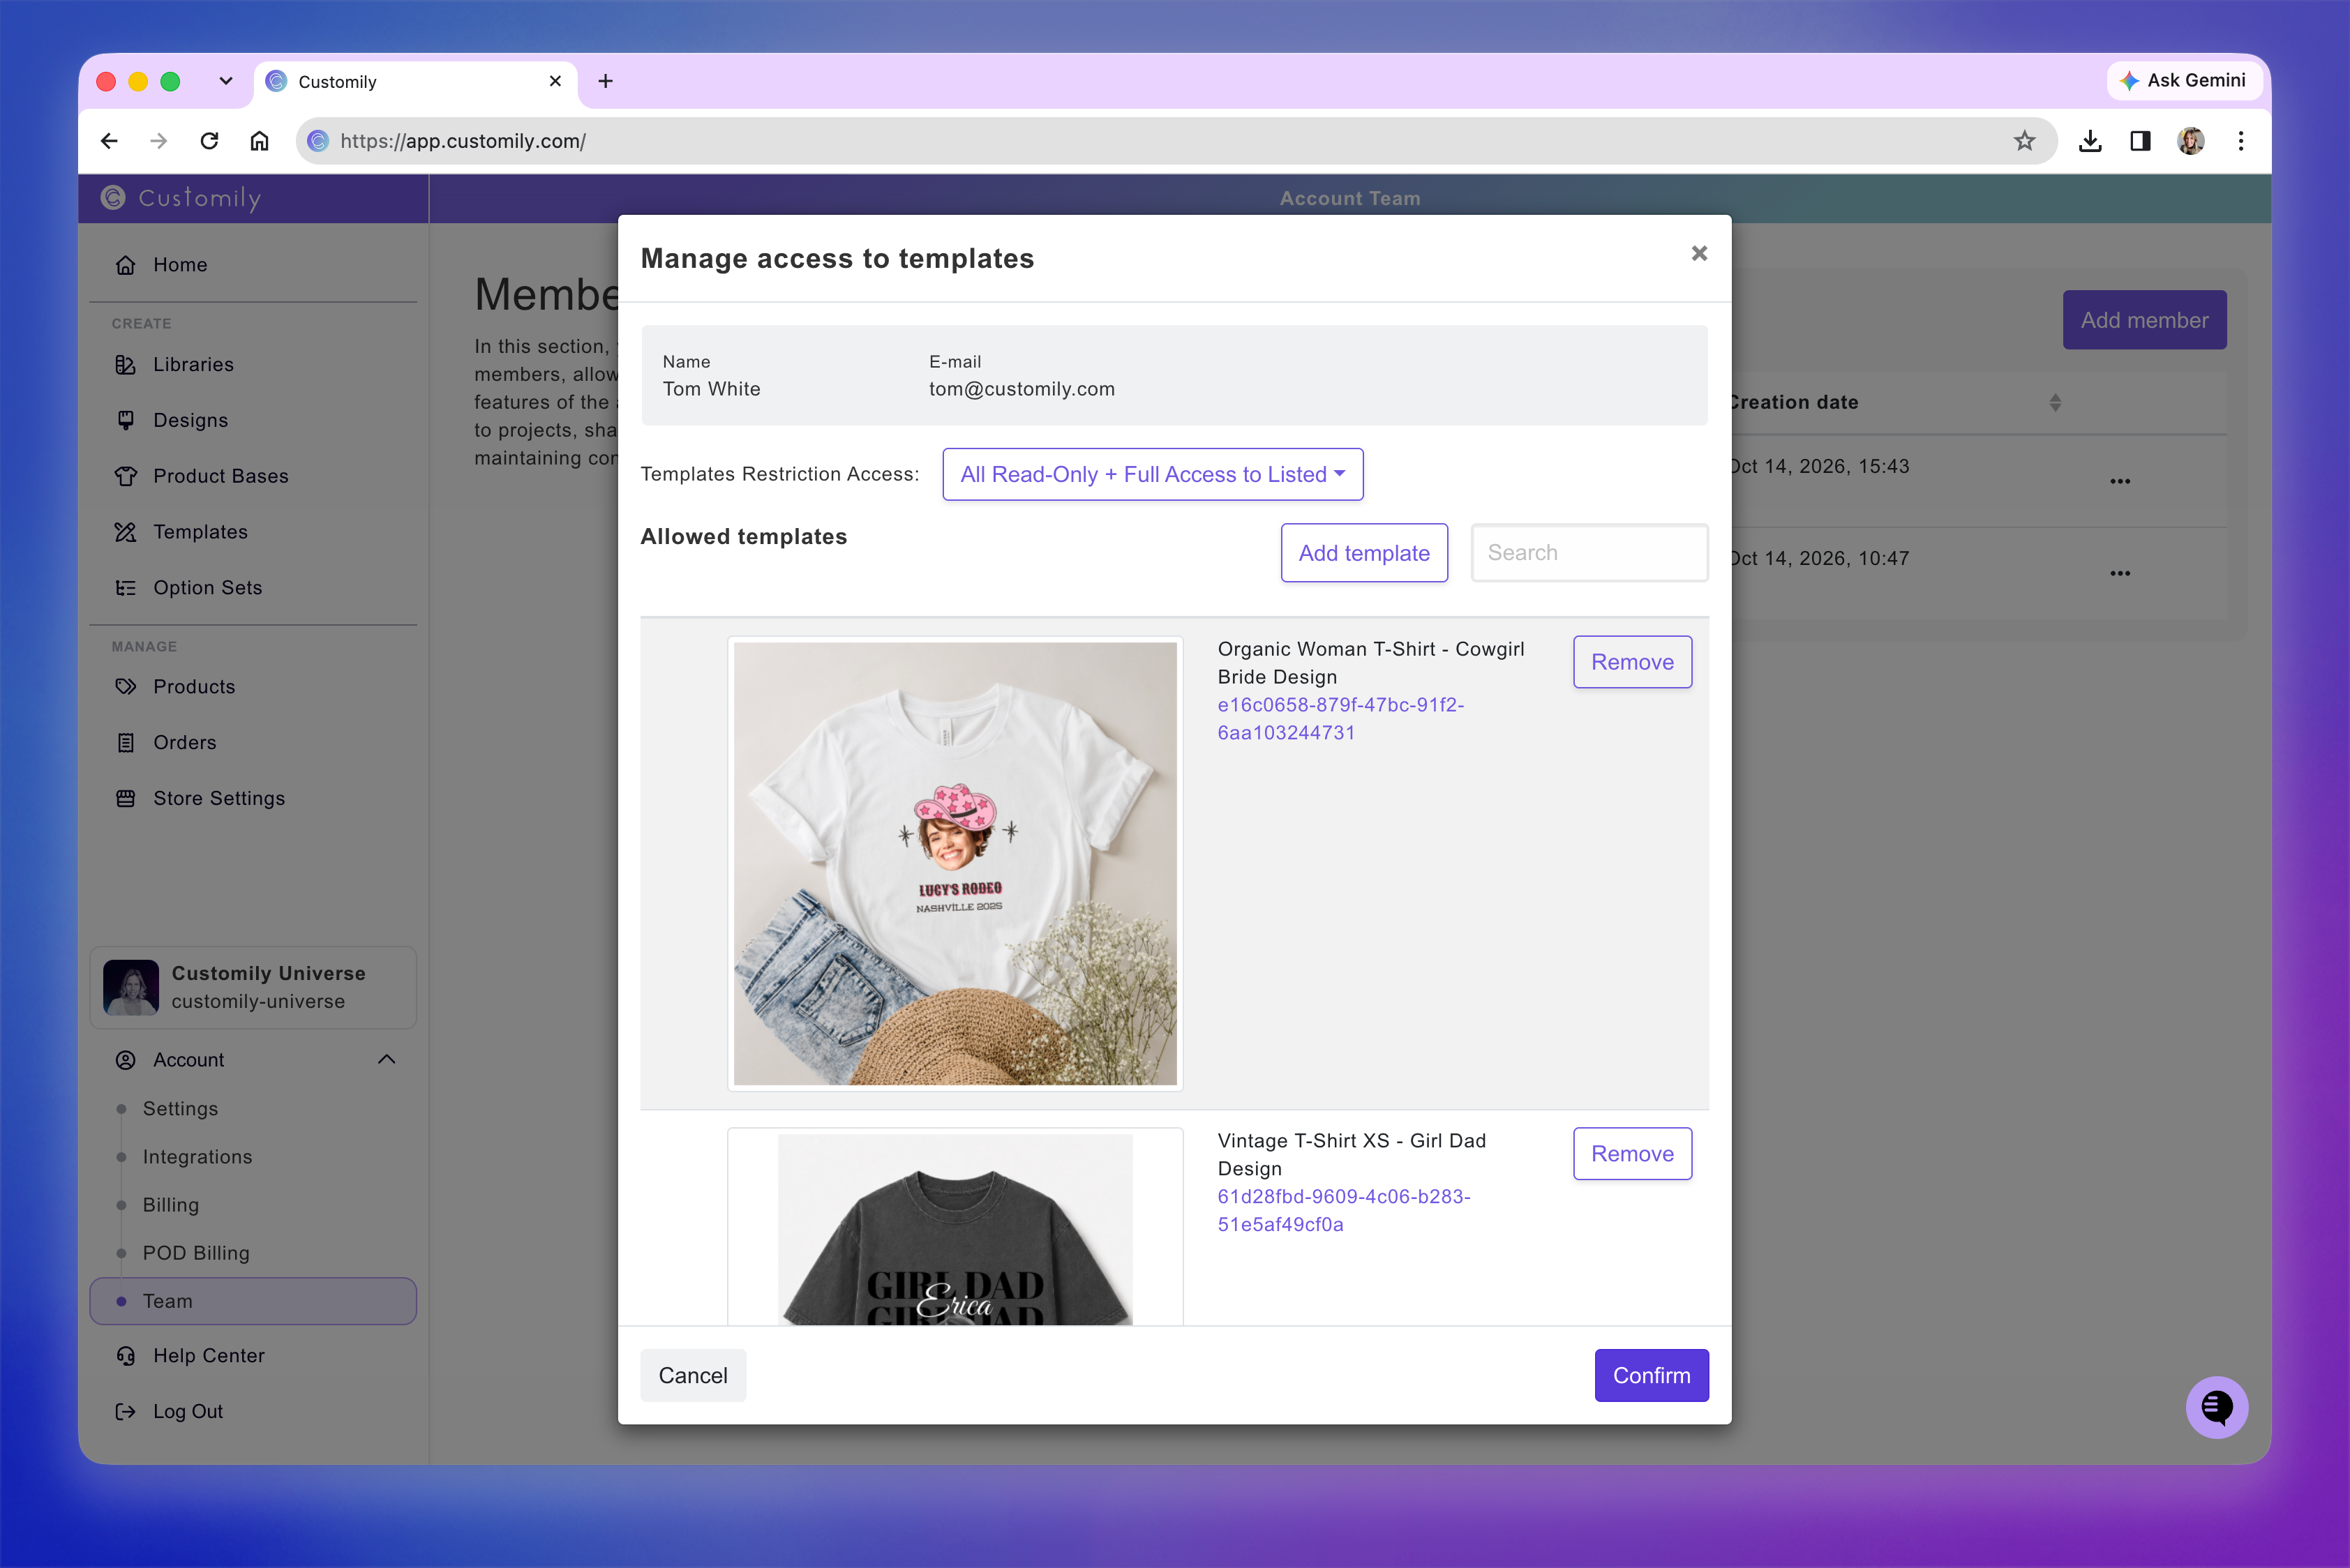The image size is (2350, 1568).
Task: Click the Help Center headset icon
Action: pos(125,1356)
